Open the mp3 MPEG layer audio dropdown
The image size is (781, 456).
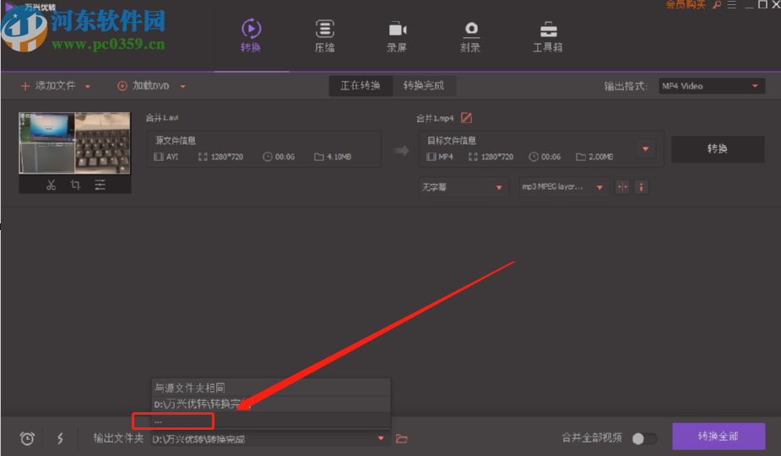pos(563,187)
